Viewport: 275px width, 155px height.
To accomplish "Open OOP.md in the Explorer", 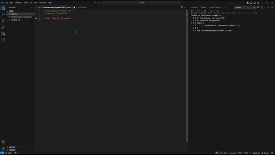I will (21, 14).
